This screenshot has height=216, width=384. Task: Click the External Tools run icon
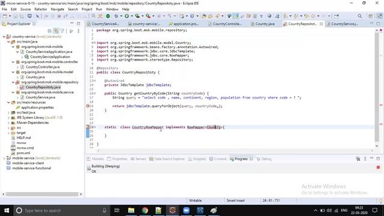(x=148, y=16)
